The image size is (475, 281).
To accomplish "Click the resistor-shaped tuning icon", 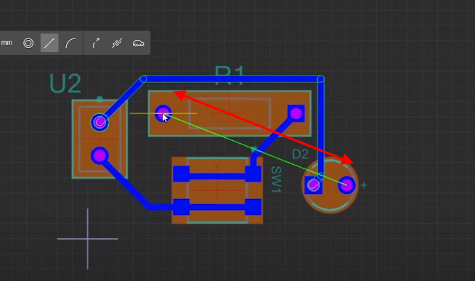I will [x=117, y=43].
